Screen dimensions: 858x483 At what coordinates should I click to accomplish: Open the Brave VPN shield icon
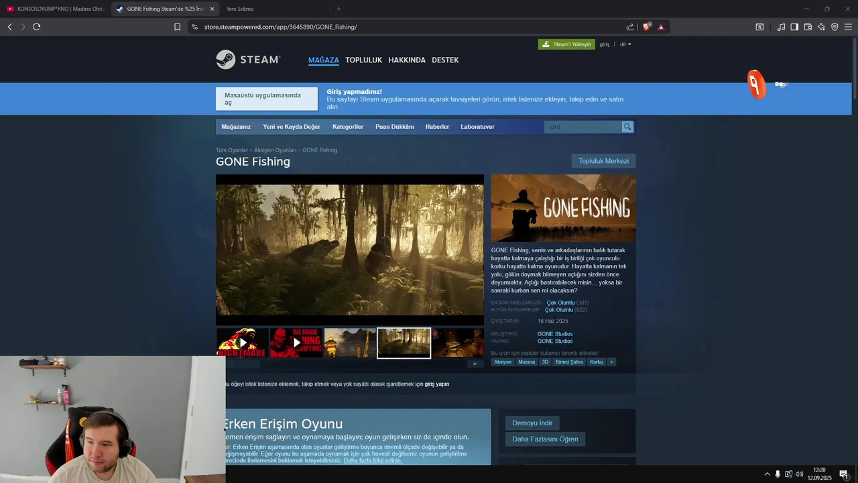835,27
